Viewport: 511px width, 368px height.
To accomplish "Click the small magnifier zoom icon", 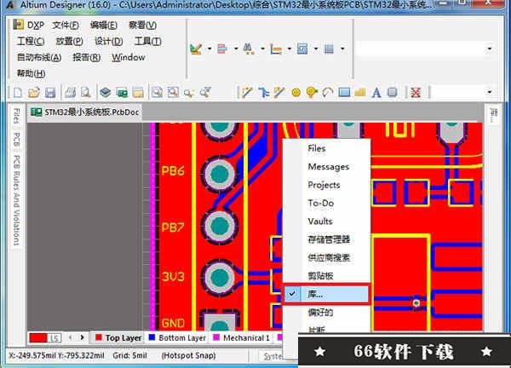I will point(189,94).
